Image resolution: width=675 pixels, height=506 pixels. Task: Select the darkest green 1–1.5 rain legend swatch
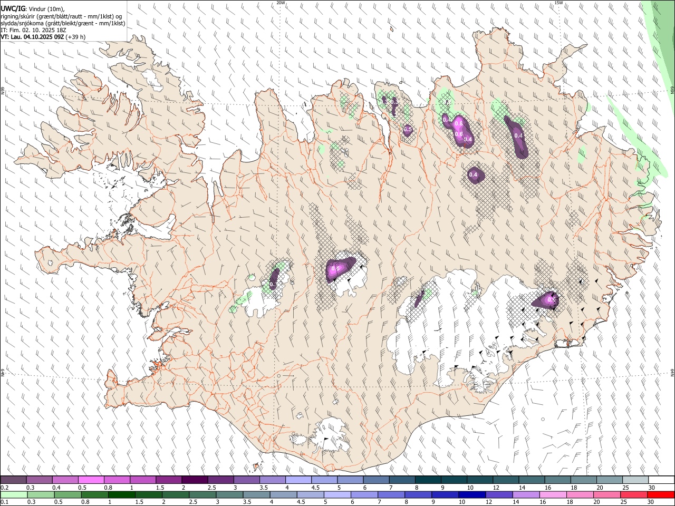(121, 494)
